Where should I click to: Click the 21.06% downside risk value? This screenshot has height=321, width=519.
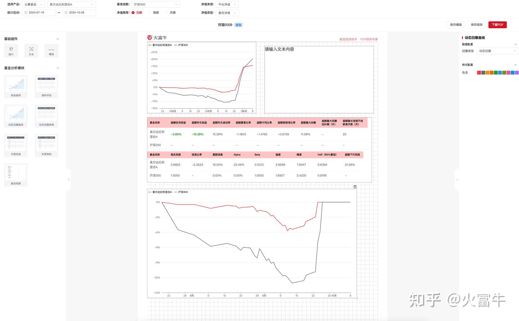tap(350, 165)
